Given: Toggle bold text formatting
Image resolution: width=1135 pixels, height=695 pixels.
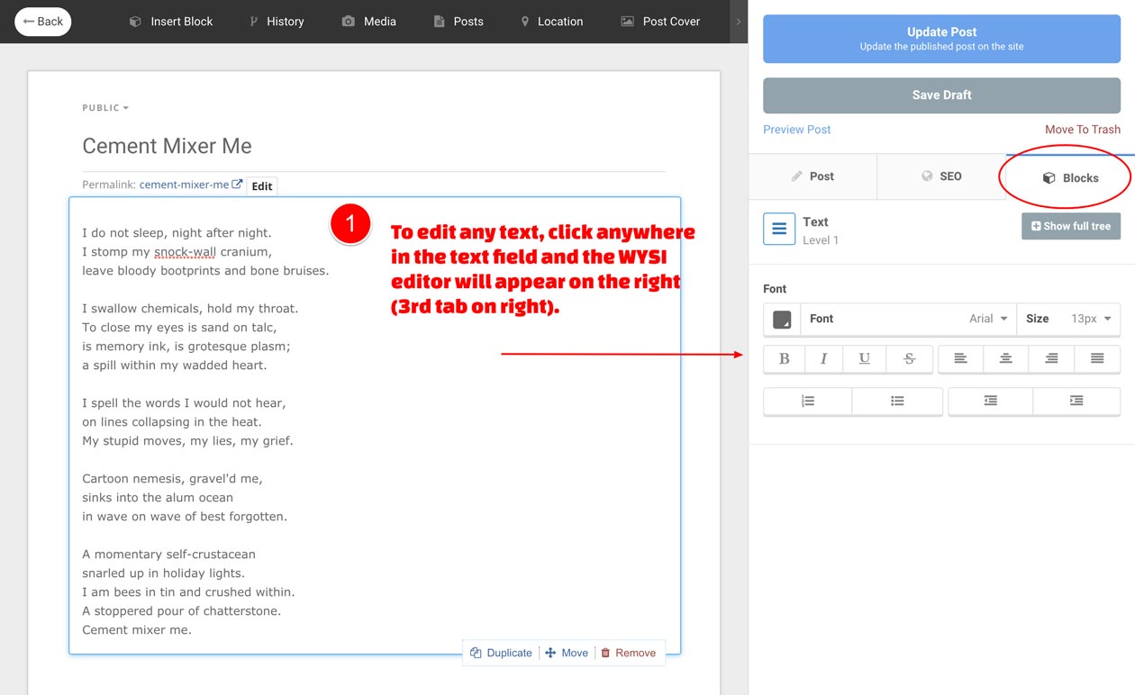Looking at the screenshot, I should tap(784, 358).
